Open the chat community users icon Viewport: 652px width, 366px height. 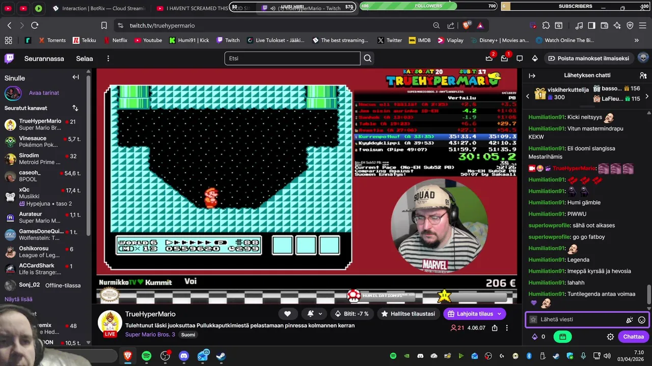643,75
